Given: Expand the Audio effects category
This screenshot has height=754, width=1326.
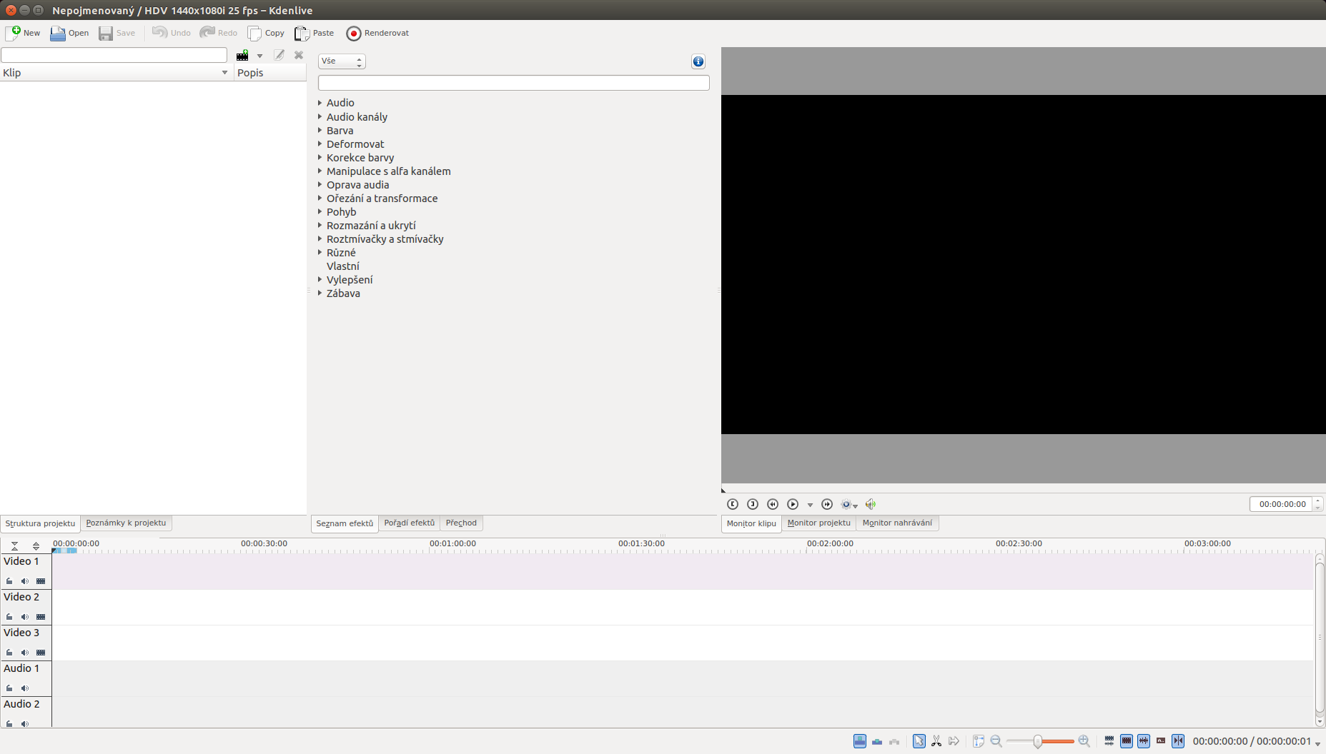Looking at the screenshot, I should 320,103.
